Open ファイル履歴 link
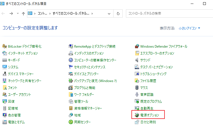The width and height of the screenshot is (213, 139). 148,81
